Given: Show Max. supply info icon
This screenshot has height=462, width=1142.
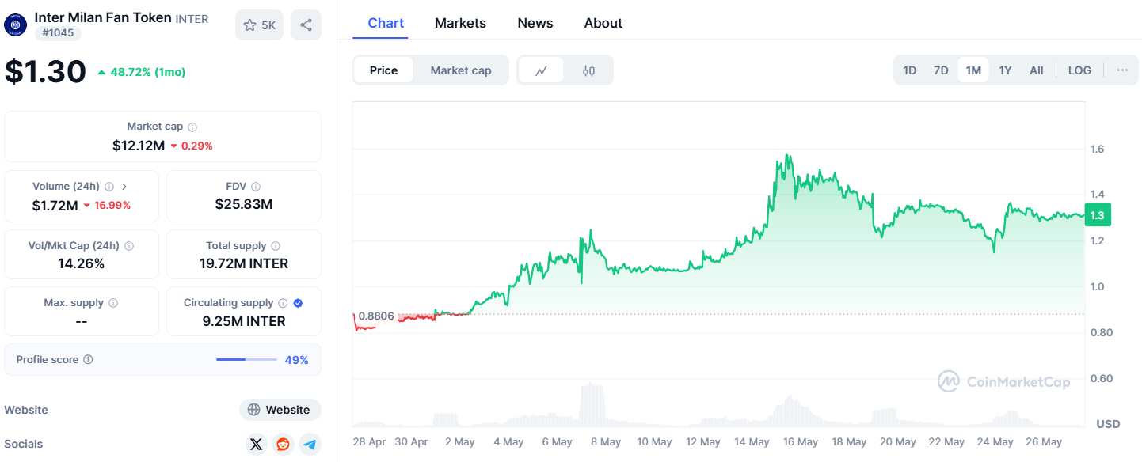Looking at the screenshot, I should click(x=113, y=303).
